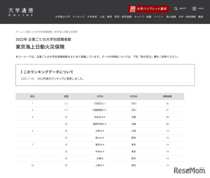The width and height of the screenshot is (210, 178).
Task: Select the 上智大＊ table cell
Action: point(100,166)
